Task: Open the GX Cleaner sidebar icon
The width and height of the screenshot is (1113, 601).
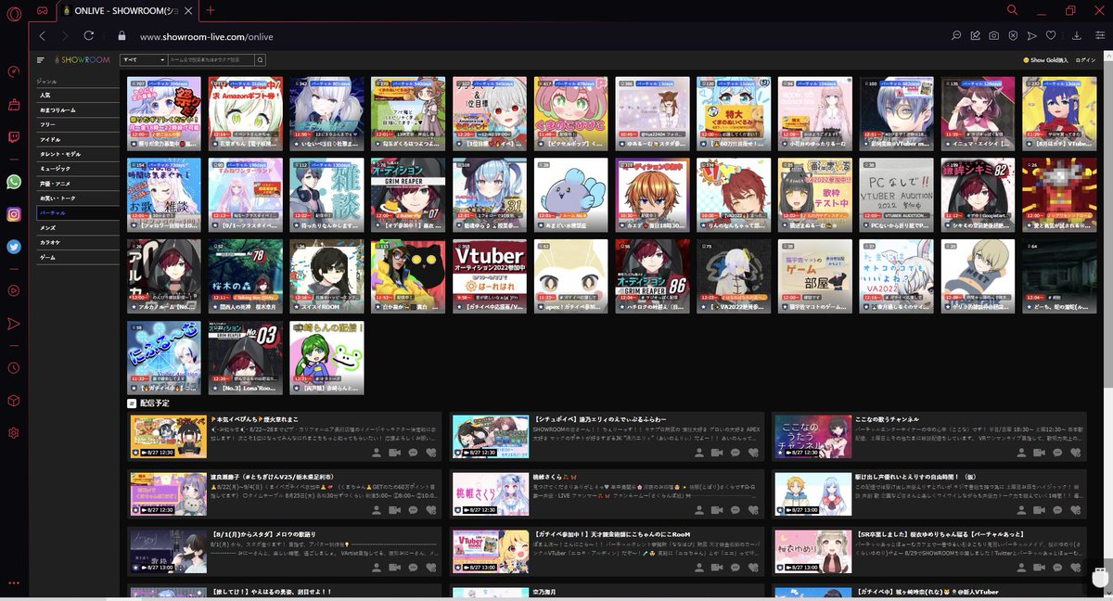Action: (14, 105)
